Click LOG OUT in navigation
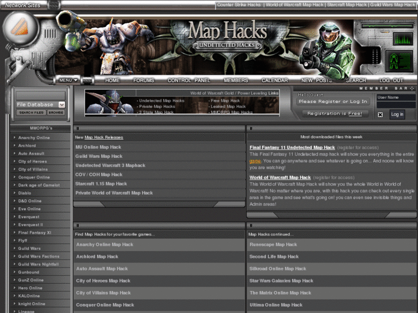This screenshot has height=313, width=418. 391,80
